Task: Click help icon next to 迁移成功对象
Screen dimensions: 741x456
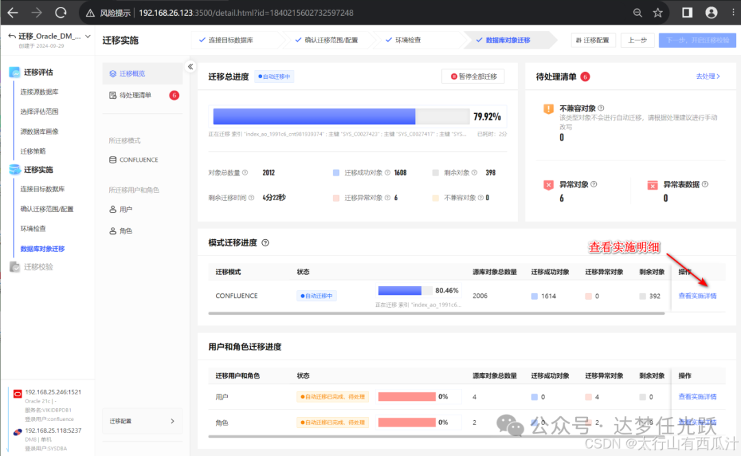Action: click(x=388, y=173)
